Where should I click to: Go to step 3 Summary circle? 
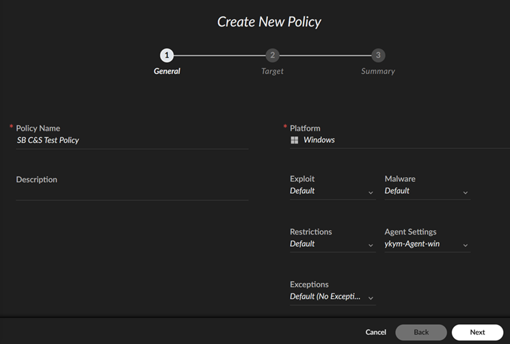377,55
